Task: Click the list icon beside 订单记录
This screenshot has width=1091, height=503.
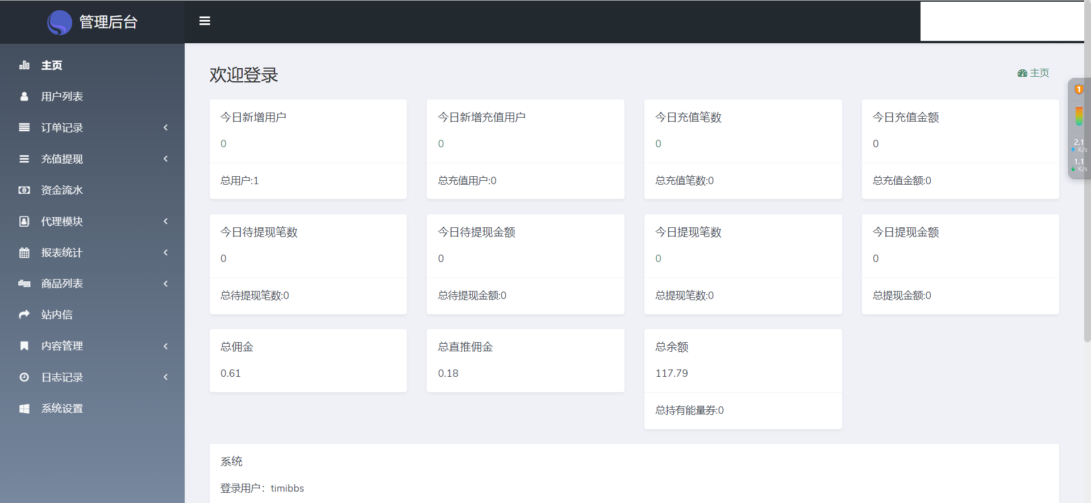Action: coord(24,128)
